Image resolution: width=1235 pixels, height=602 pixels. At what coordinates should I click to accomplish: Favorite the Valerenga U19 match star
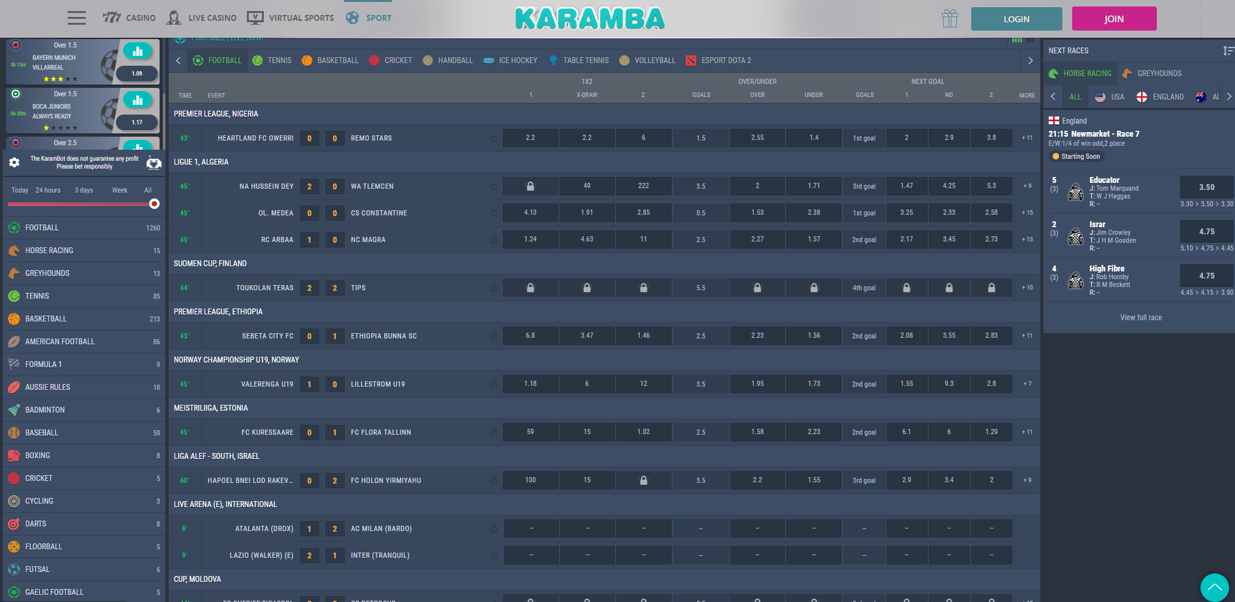pos(494,384)
